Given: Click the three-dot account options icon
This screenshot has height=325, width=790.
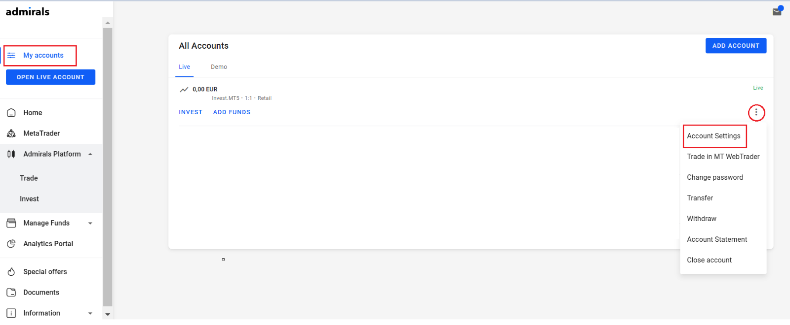Looking at the screenshot, I should 756,113.
